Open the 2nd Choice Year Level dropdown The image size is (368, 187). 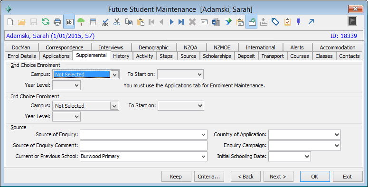coord(76,85)
